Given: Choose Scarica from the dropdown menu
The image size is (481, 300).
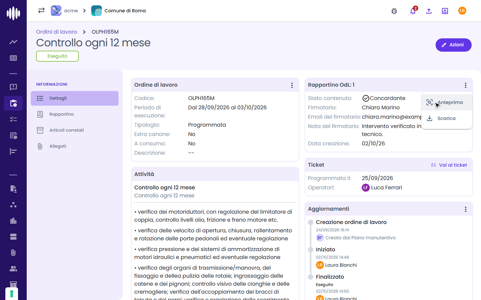Looking at the screenshot, I should pos(447,118).
